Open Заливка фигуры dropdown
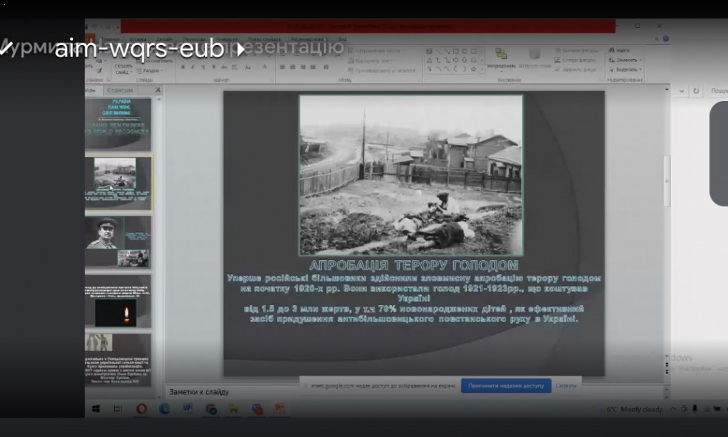 pos(577,50)
